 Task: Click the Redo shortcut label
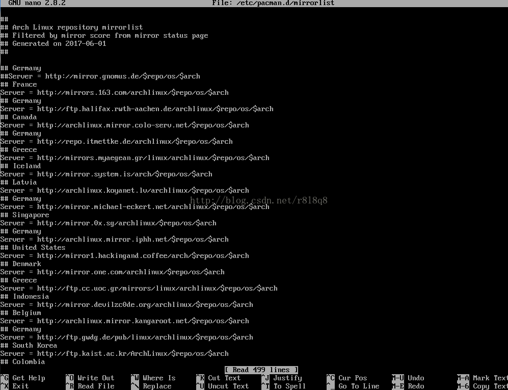pos(416,386)
